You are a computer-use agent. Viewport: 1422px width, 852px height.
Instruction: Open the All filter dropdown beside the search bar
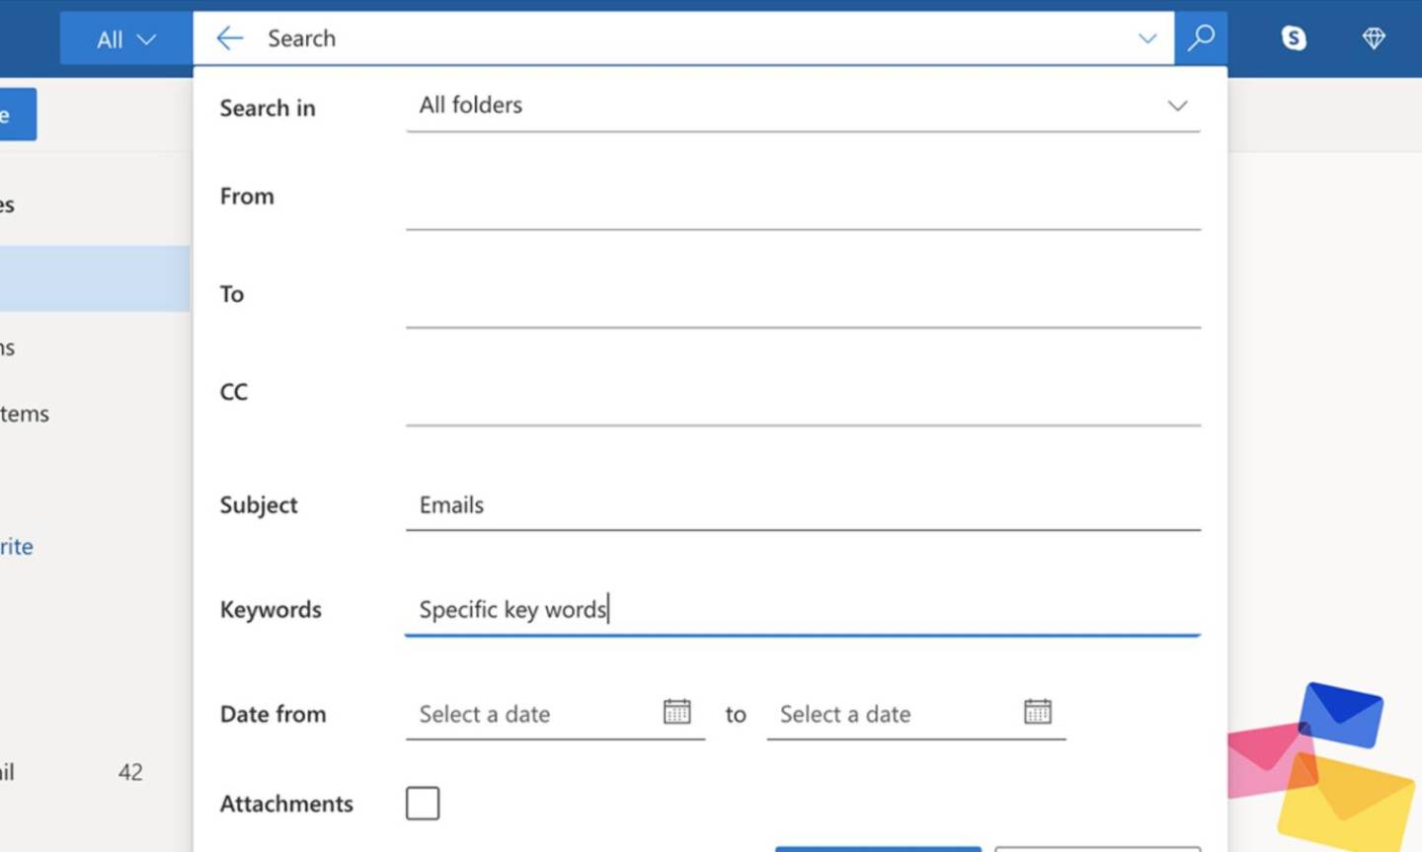(124, 38)
